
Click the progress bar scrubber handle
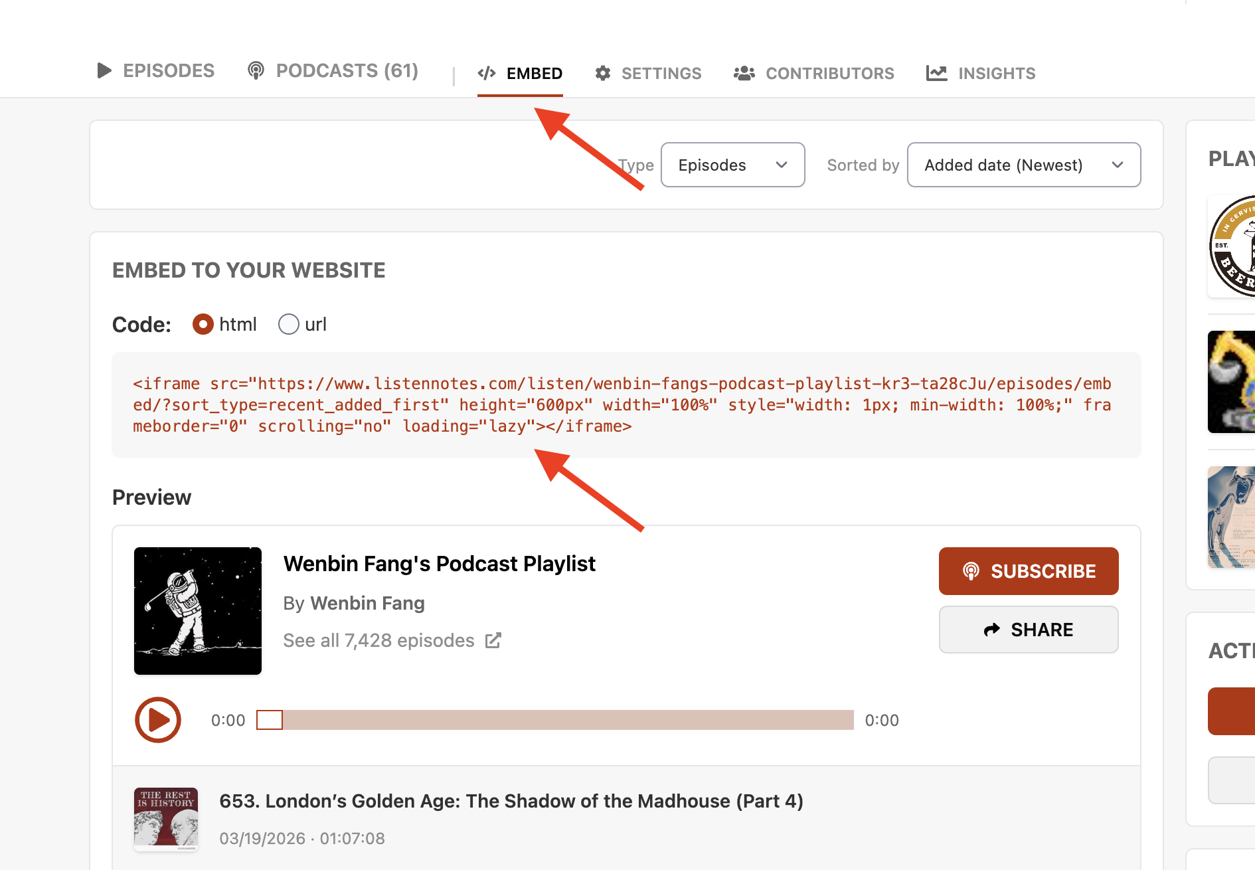[x=270, y=720]
